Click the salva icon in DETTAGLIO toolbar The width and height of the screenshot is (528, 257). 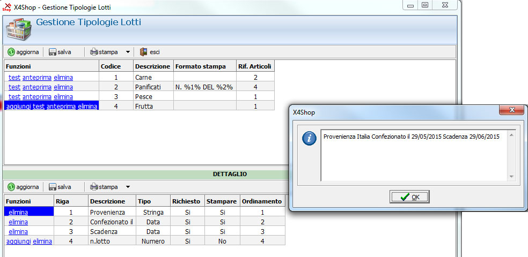coord(53,187)
